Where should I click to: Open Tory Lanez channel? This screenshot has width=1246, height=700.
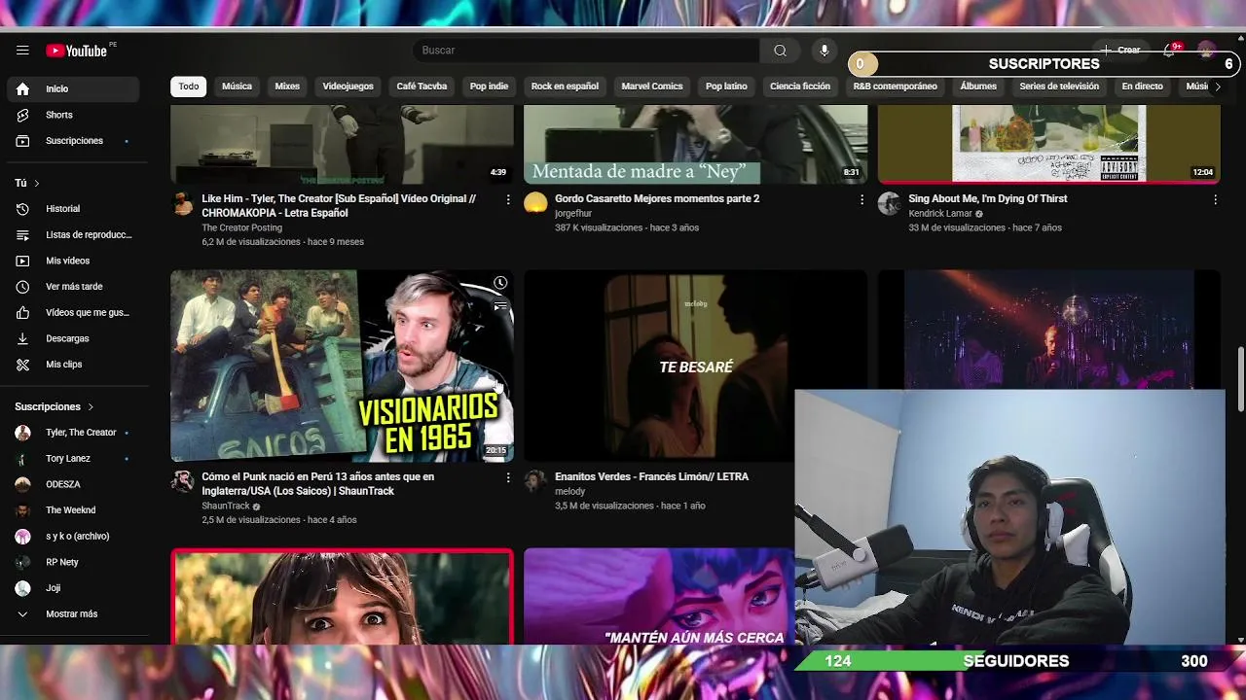(x=73, y=459)
